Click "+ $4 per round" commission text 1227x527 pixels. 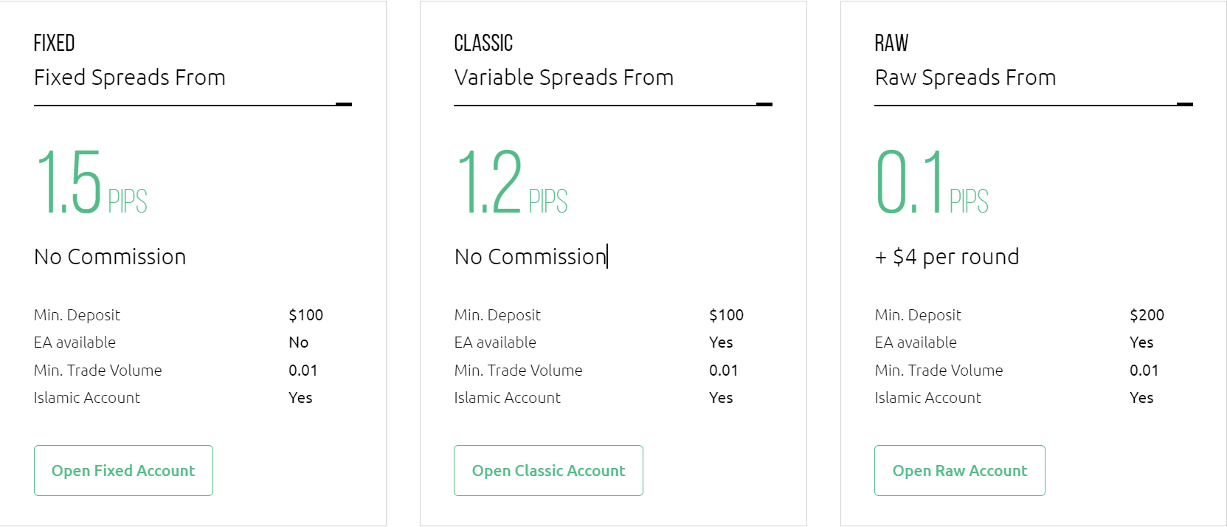[947, 257]
